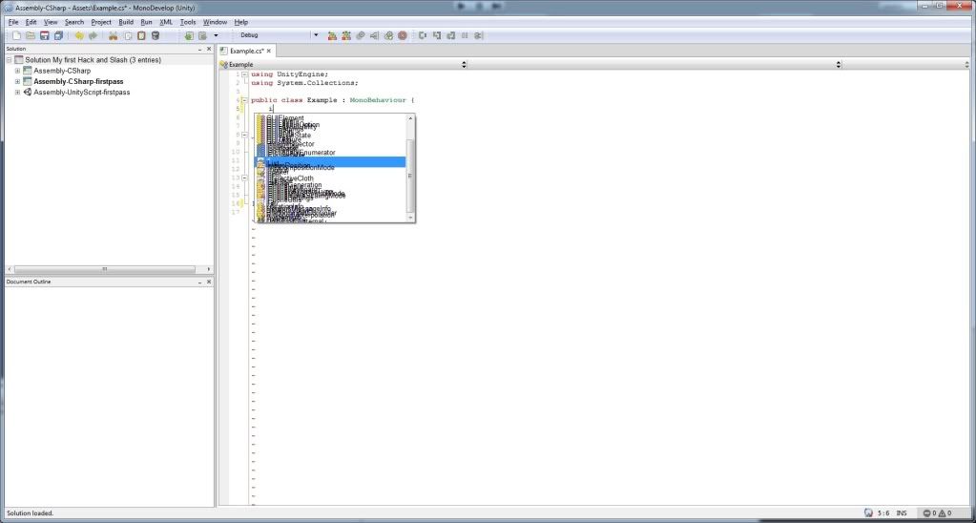976x523 pixels.
Task: Click the INS insert mode indicator
Action: (902, 513)
